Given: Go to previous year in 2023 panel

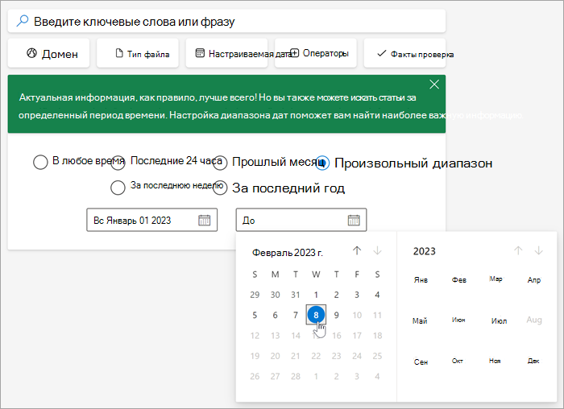Looking at the screenshot, I should tap(518, 250).
